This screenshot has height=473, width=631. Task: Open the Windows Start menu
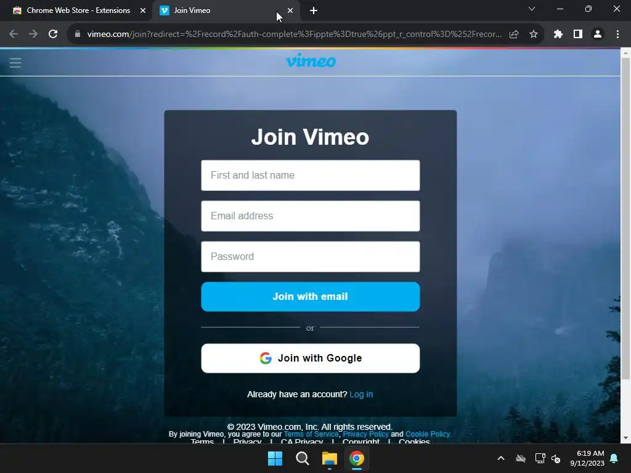click(x=275, y=458)
